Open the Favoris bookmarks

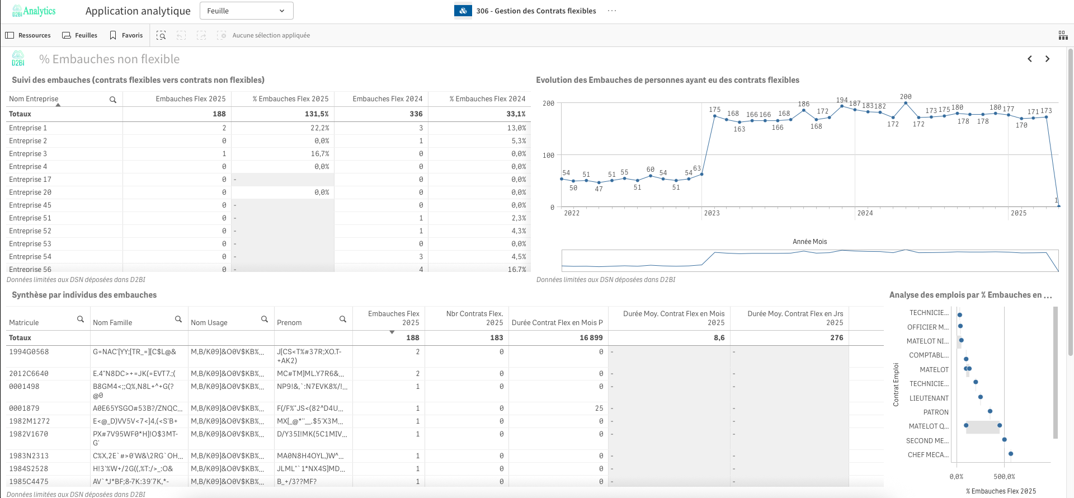tap(126, 35)
